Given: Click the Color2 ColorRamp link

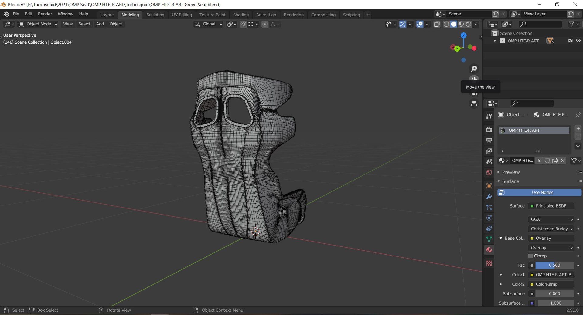Looking at the screenshot, I should 551,284.
